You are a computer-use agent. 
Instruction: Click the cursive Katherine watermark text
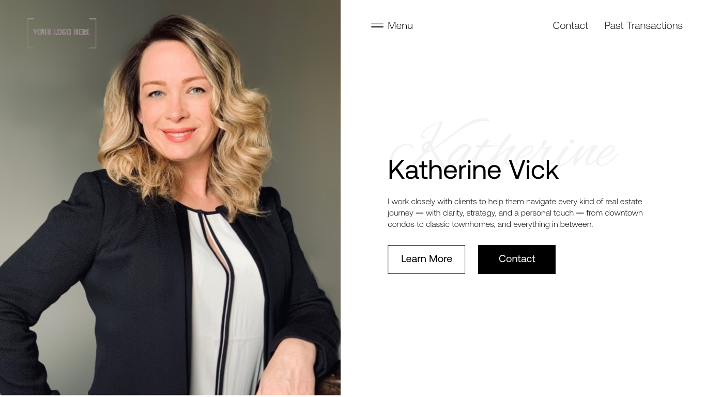504,145
